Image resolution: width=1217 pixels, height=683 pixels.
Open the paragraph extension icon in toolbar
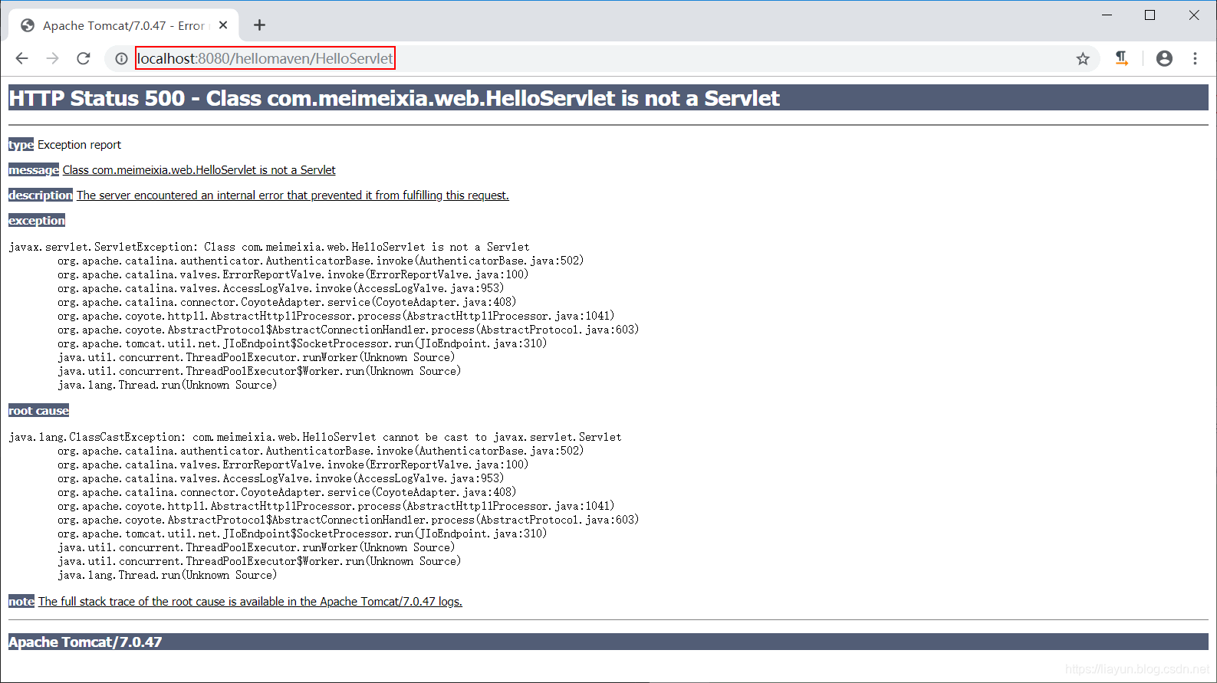point(1122,58)
